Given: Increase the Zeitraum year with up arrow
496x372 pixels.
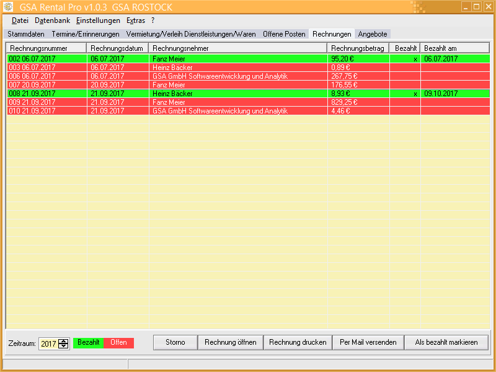Looking at the screenshot, I should point(63,340).
